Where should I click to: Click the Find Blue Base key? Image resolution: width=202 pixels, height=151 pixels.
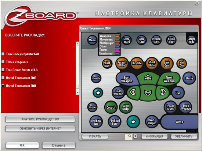pyautogui.click(x=96, y=122)
